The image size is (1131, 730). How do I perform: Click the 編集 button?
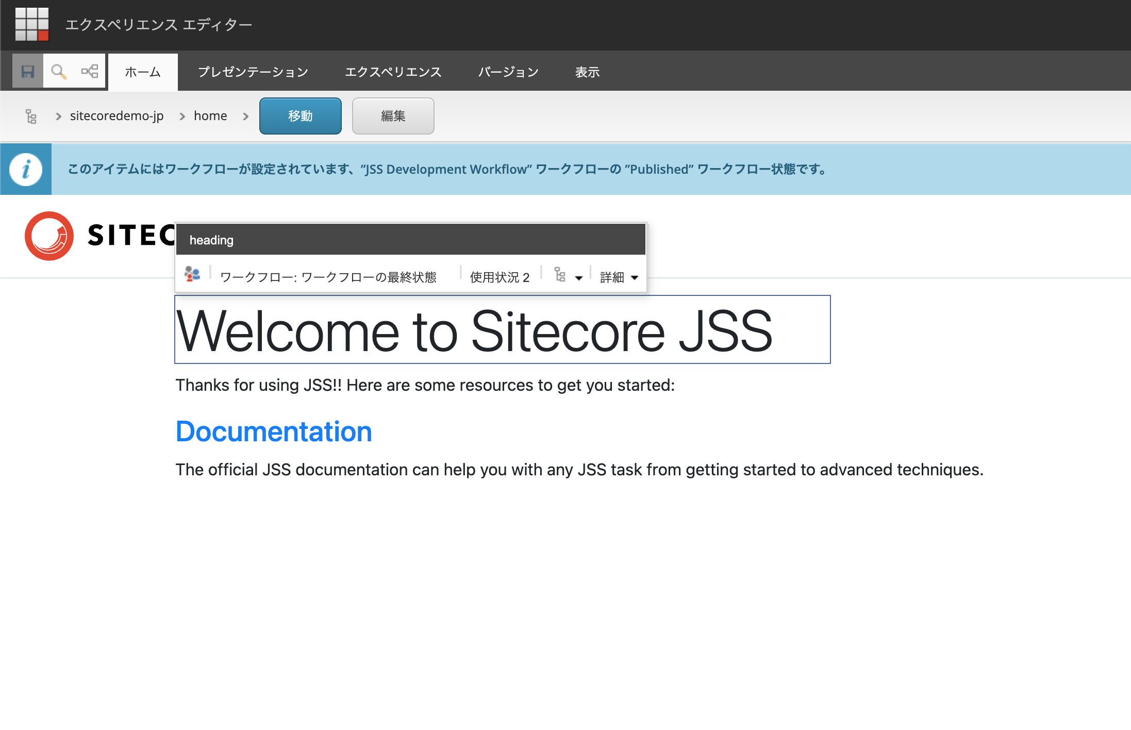393,116
